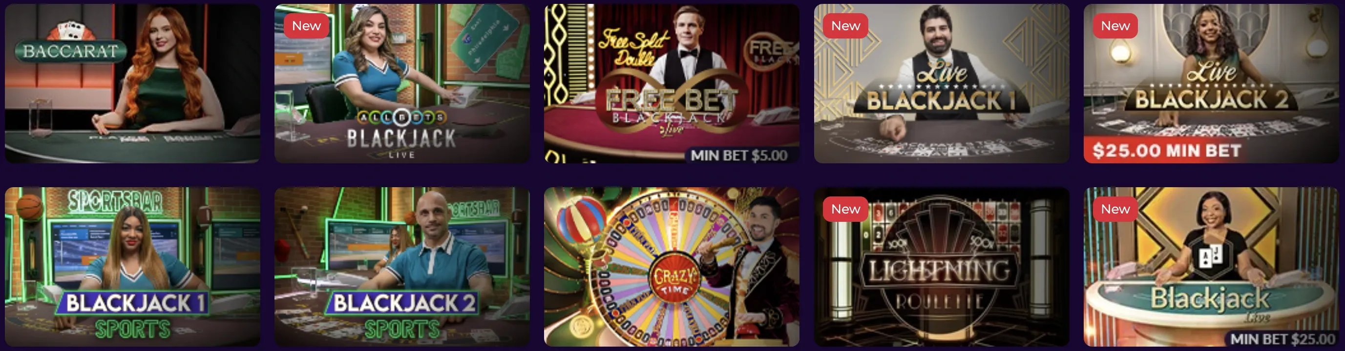Open Free Bet Blackjack Live tile
The width and height of the screenshot is (1345, 351).
click(x=672, y=83)
